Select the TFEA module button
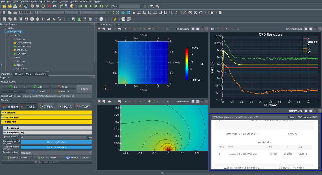 [47, 106]
